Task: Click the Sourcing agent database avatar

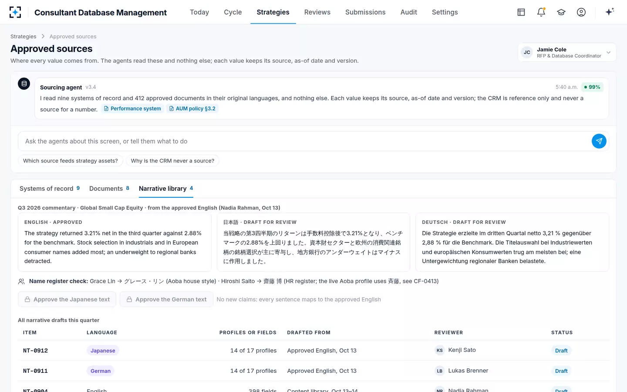Action: [x=24, y=84]
